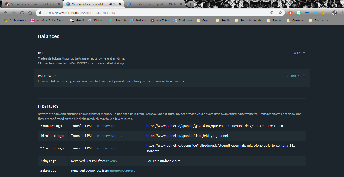Image resolution: width=344 pixels, height=177 pixels.
Task: Click the '16 minutes ago' timestamp
Action: coord(52,136)
